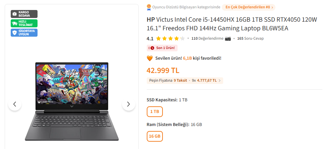
Task: Open the 110 Değerlendirme reviews
Action: pos(207,38)
